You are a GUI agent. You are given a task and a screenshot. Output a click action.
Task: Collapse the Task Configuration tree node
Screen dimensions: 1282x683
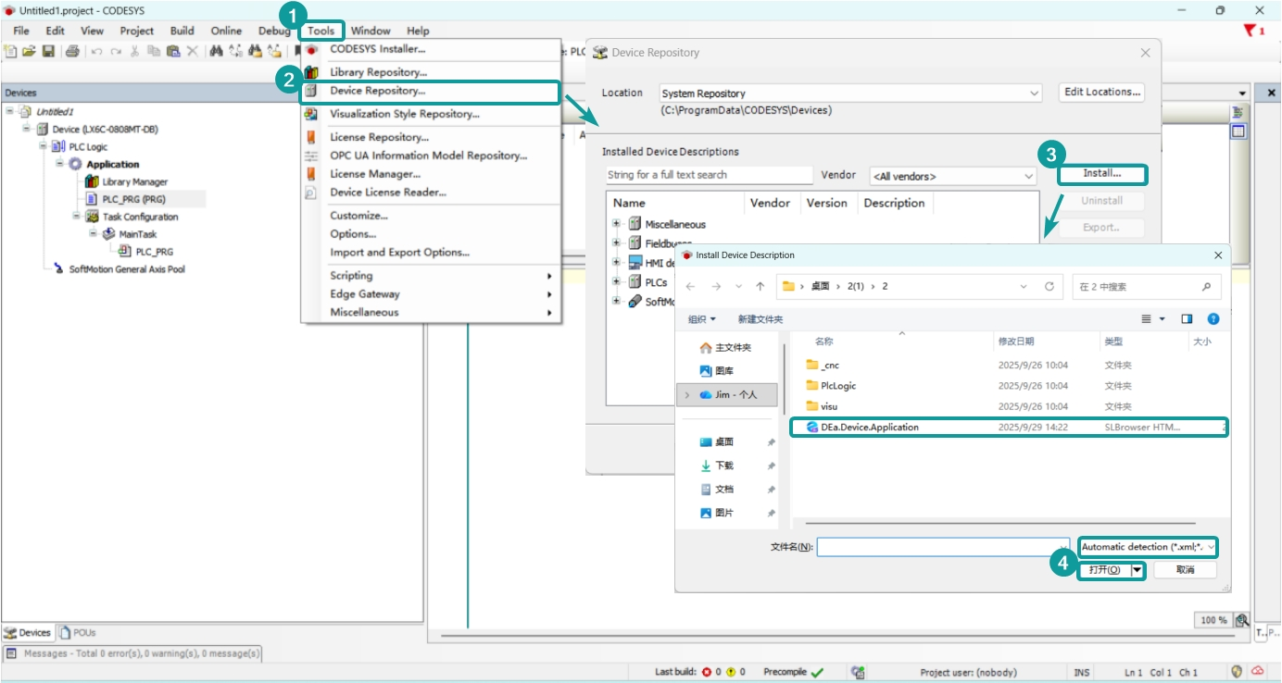click(78, 217)
